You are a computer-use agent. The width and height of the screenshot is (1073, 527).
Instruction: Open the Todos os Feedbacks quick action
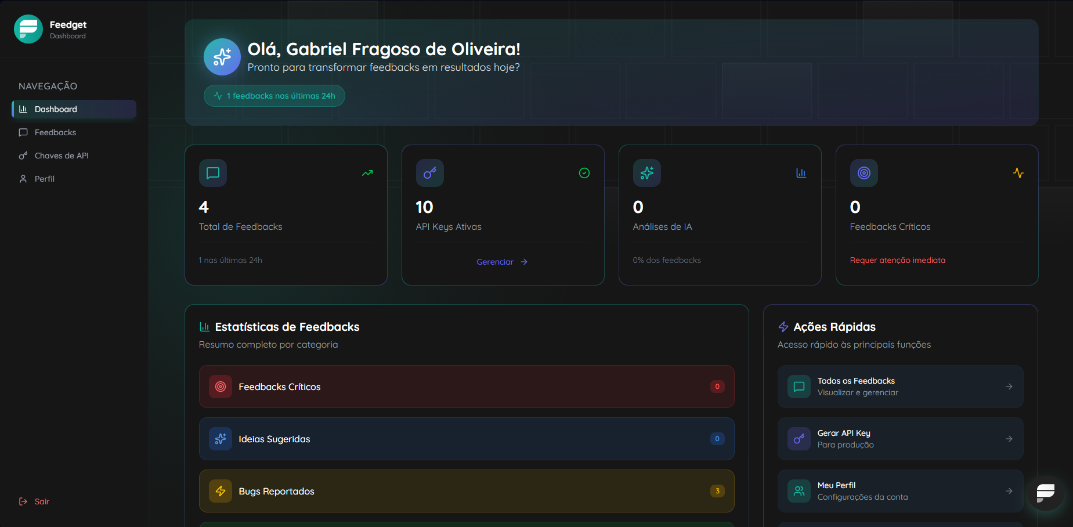901,387
